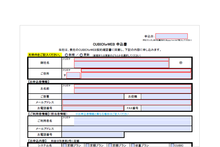Click applicant メールアドレス field with red border
The width and height of the screenshot is (220, 147).
pyautogui.click(x=127, y=103)
